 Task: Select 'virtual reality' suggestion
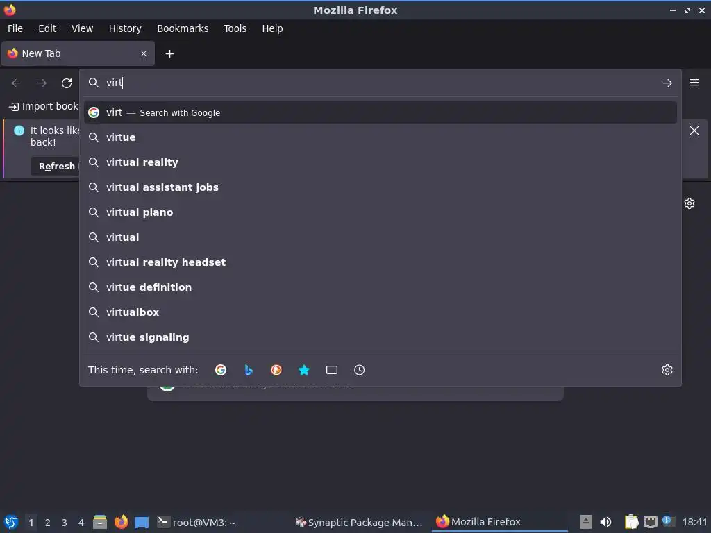380,162
